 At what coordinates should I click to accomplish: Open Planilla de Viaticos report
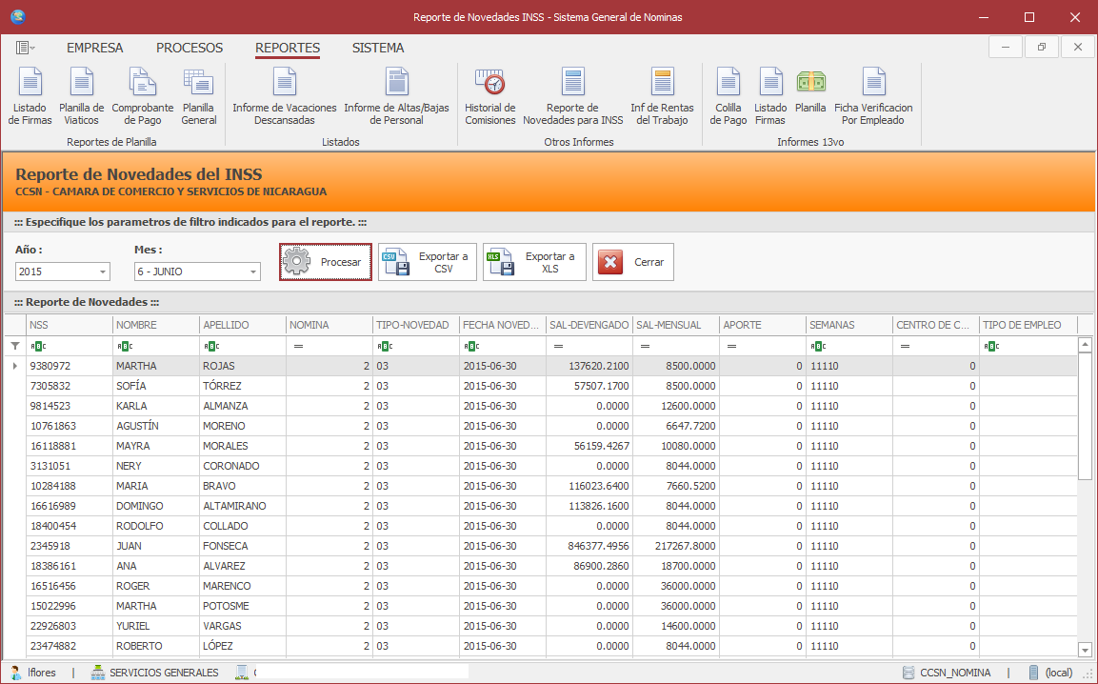click(x=81, y=97)
